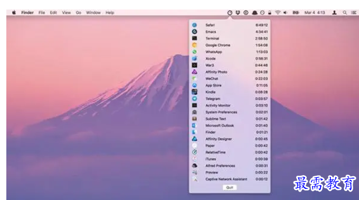This screenshot has width=359, height=200.
Task: Click the RelativeTime clock icon in the menu bar
Action: tap(230, 13)
